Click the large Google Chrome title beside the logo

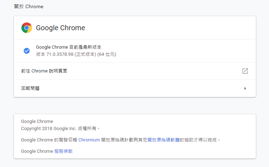pyautogui.click(x=60, y=28)
